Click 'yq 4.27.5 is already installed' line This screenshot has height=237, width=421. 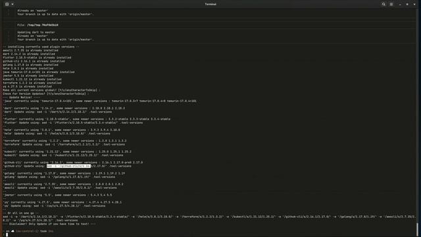[28, 86]
